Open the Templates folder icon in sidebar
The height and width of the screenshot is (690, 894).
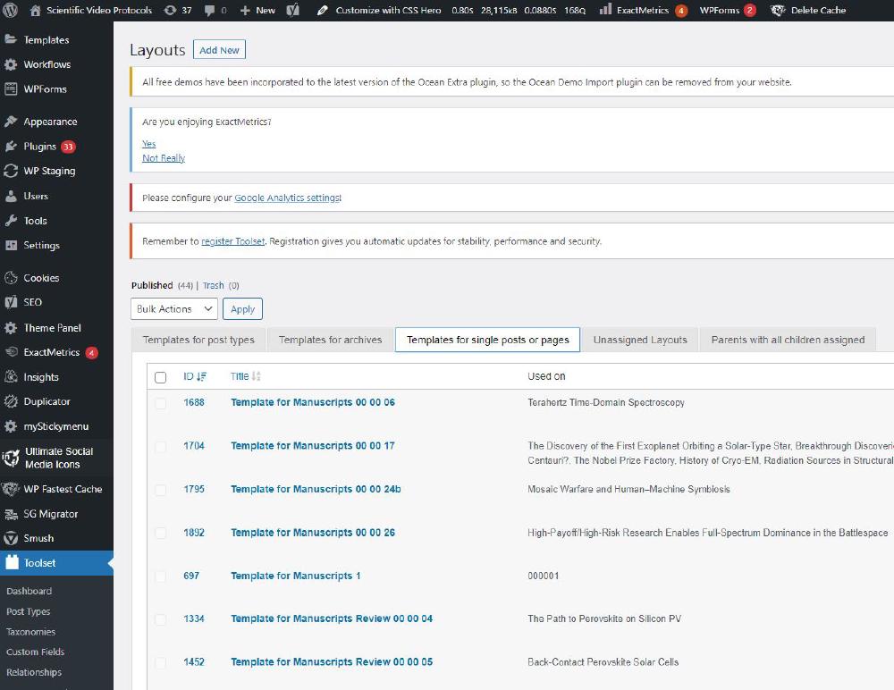(x=11, y=39)
